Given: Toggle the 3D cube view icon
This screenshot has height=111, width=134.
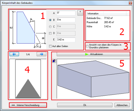Looking at the screenshot, I should (x=54, y=61).
